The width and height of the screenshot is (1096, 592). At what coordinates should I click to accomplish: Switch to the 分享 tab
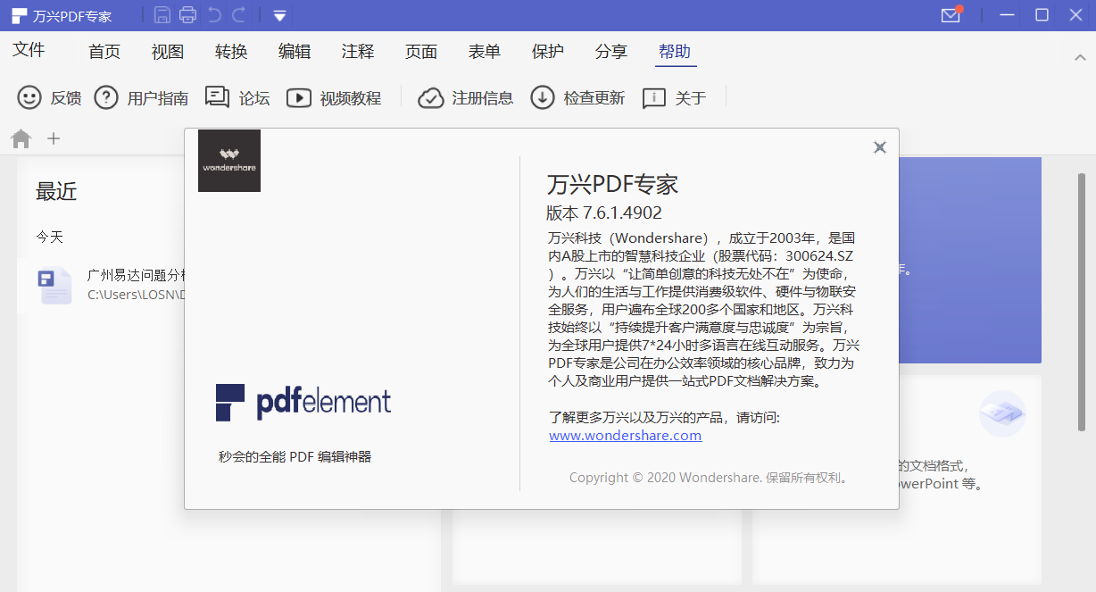[611, 52]
